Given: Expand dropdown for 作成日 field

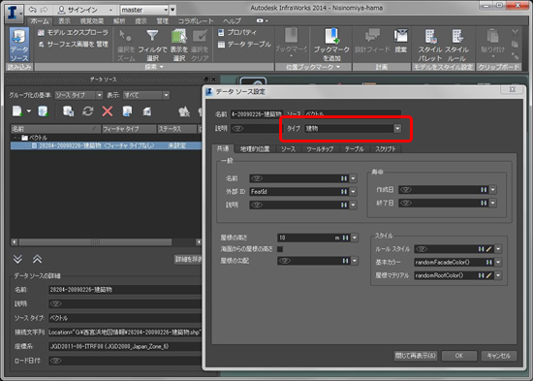Looking at the screenshot, I should (x=492, y=190).
